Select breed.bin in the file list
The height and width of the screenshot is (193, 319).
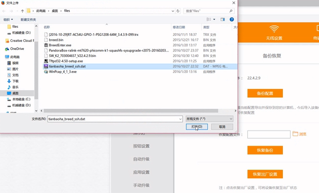coord(56,40)
